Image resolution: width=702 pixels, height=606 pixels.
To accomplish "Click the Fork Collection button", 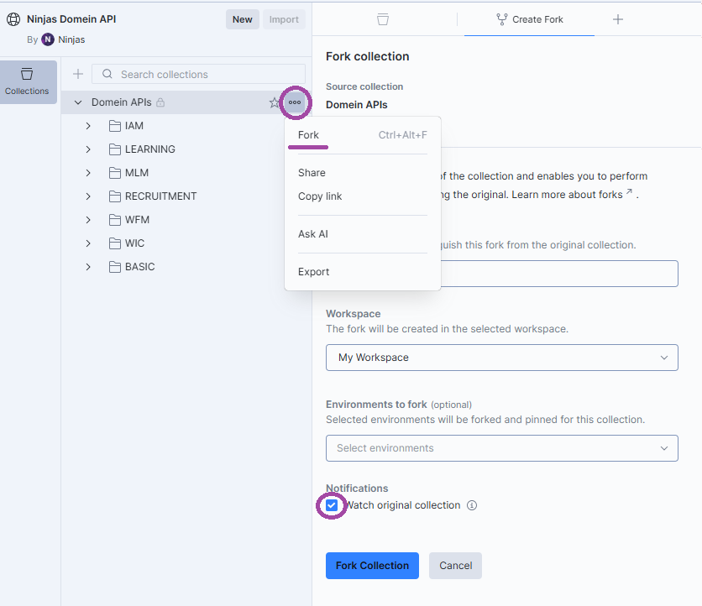I will click(x=372, y=566).
